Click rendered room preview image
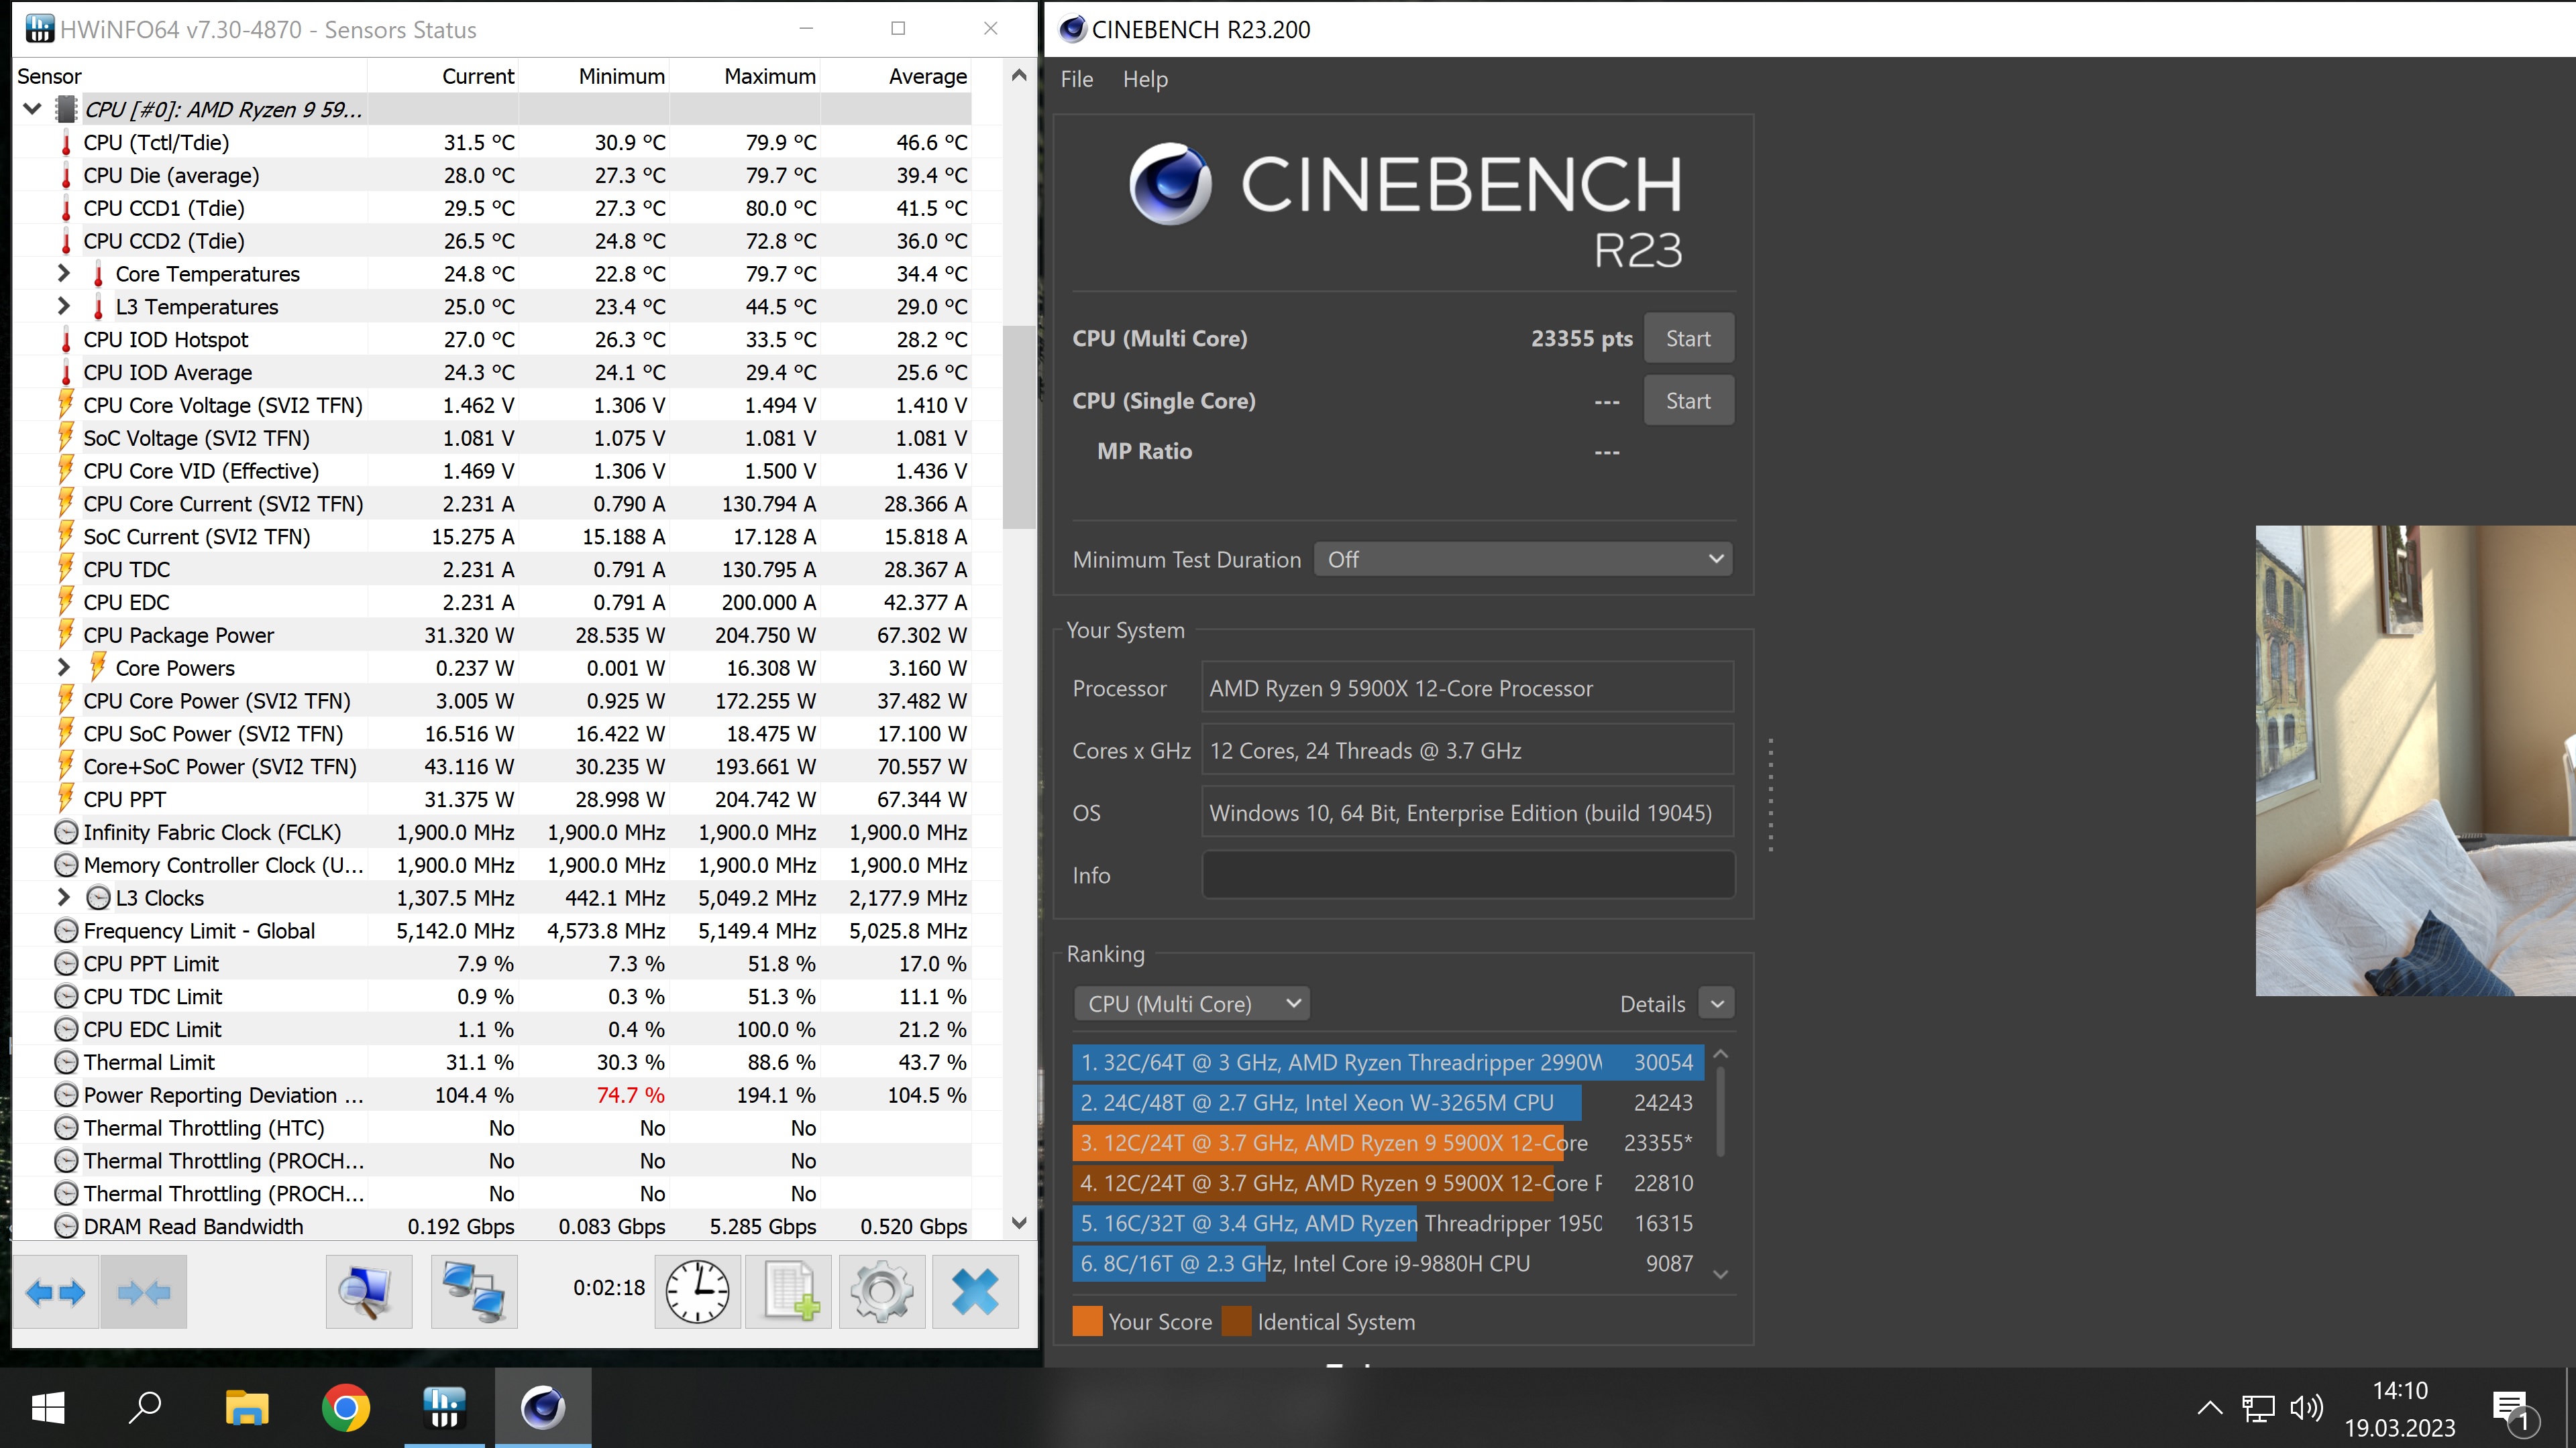Image resolution: width=2576 pixels, height=1448 pixels. click(2415, 760)
